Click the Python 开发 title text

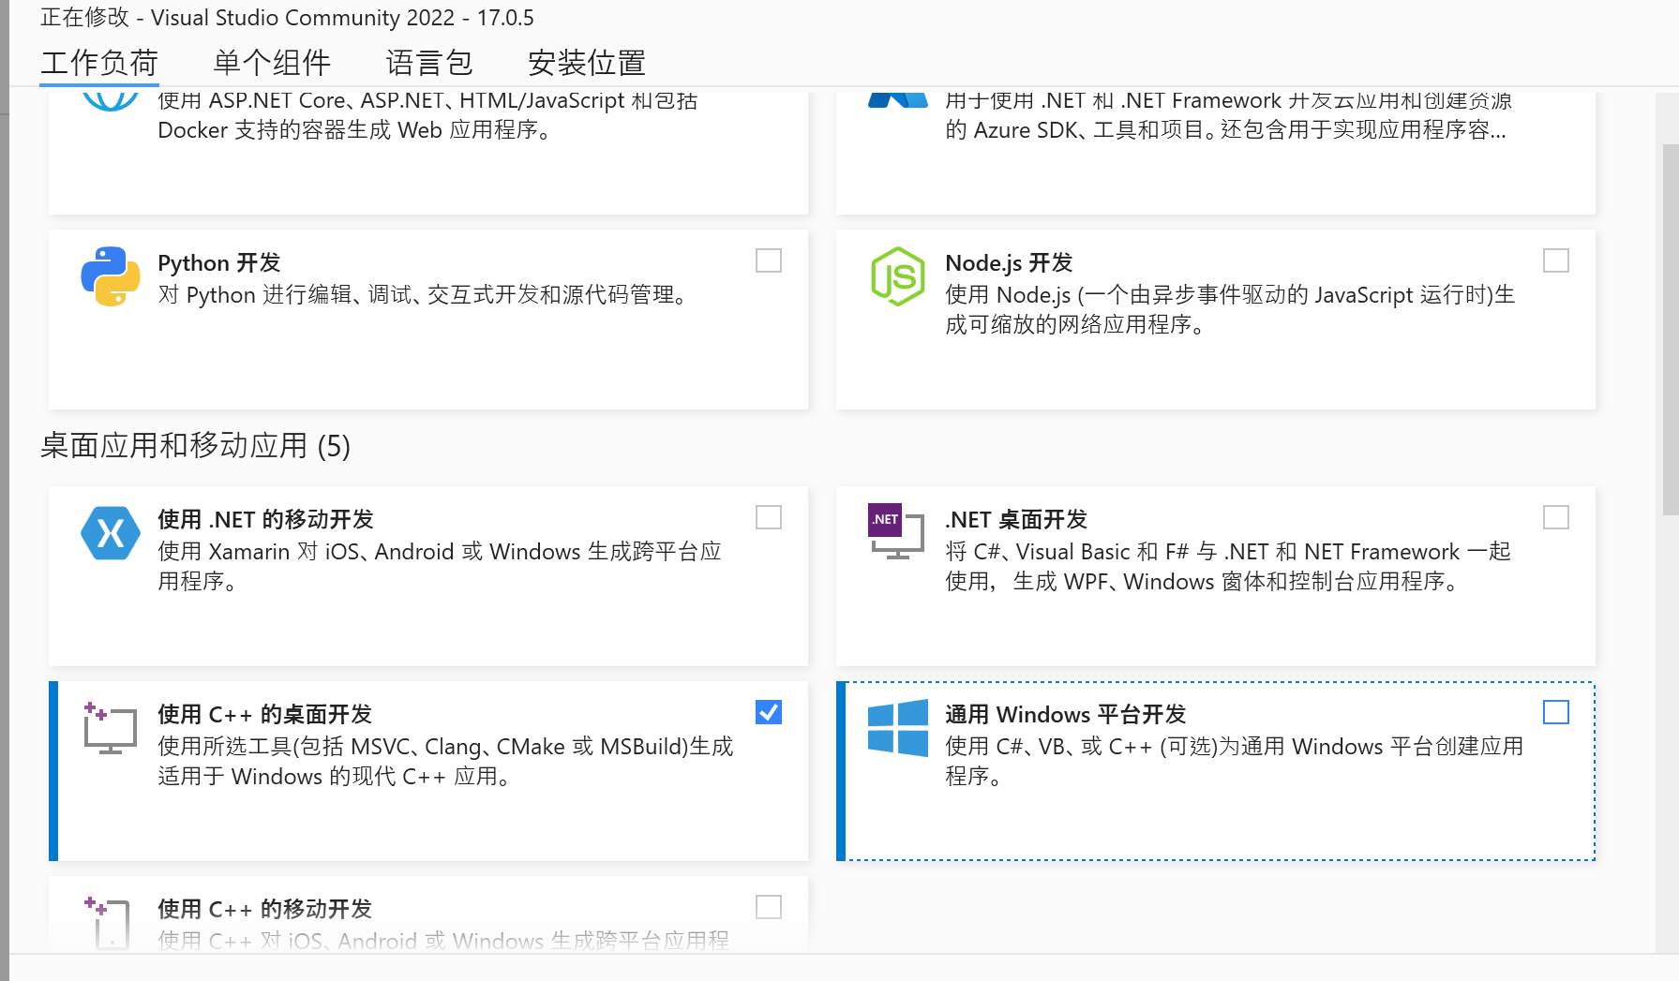click(x=219, y=262)
